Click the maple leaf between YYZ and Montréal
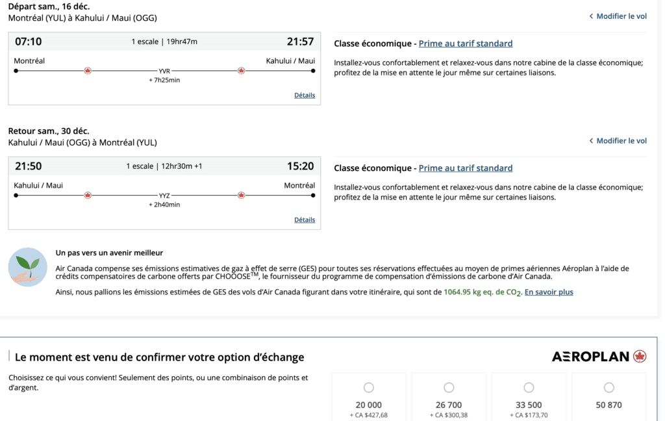This screenshot has height=421, width=665. (241, 195)
